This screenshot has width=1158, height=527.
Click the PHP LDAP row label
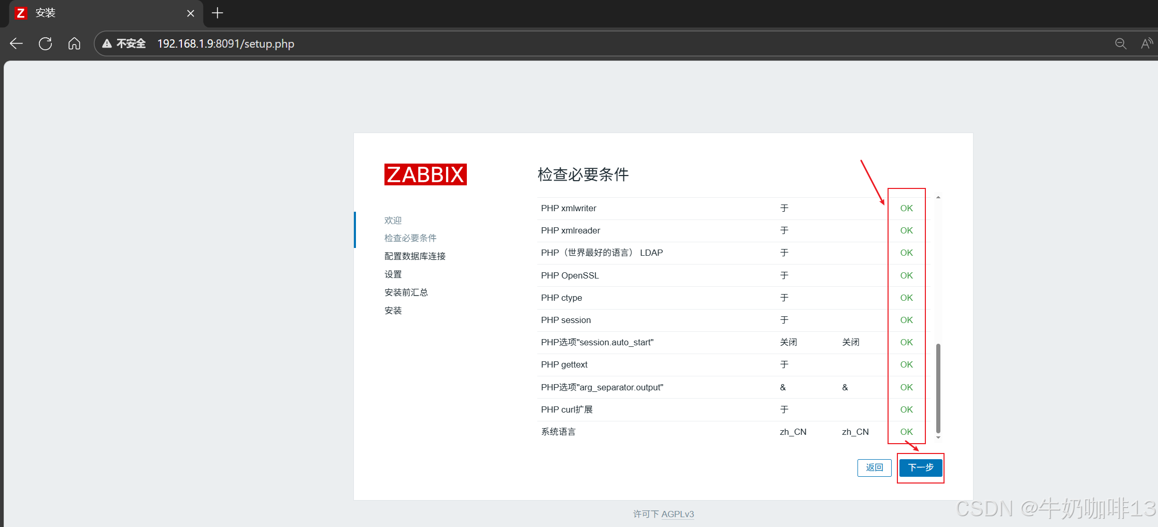point(602,253)
